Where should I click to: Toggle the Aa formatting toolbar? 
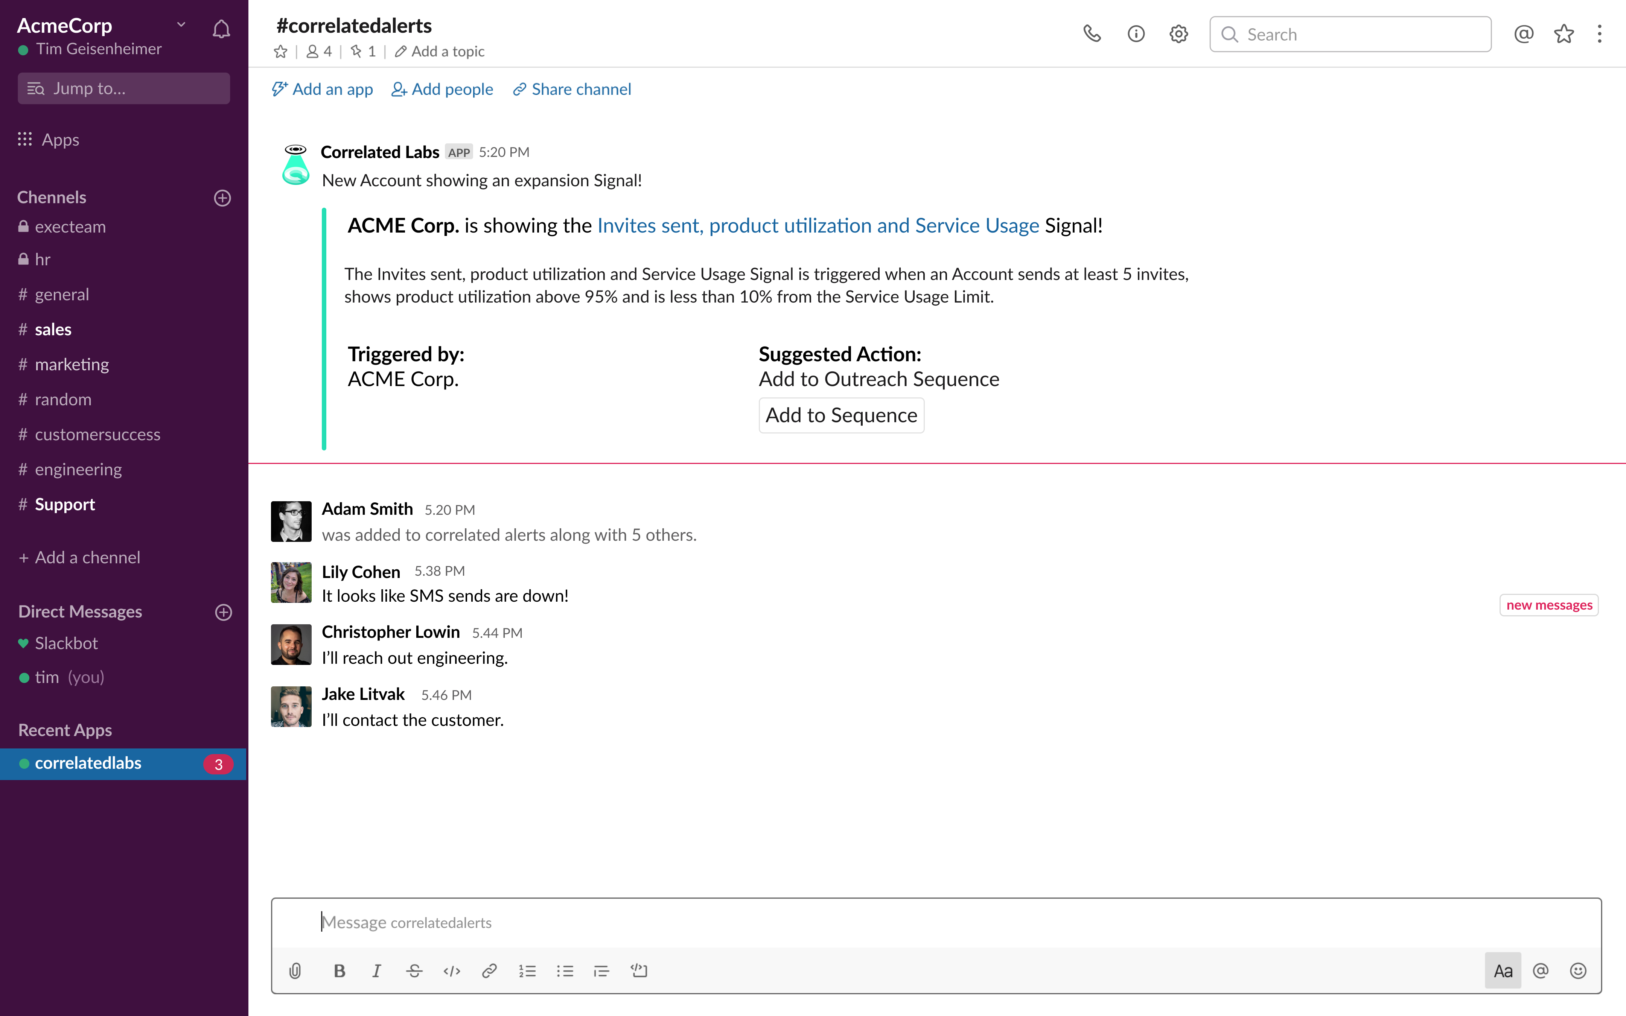pyautogui.click(x=1503, y=970)
